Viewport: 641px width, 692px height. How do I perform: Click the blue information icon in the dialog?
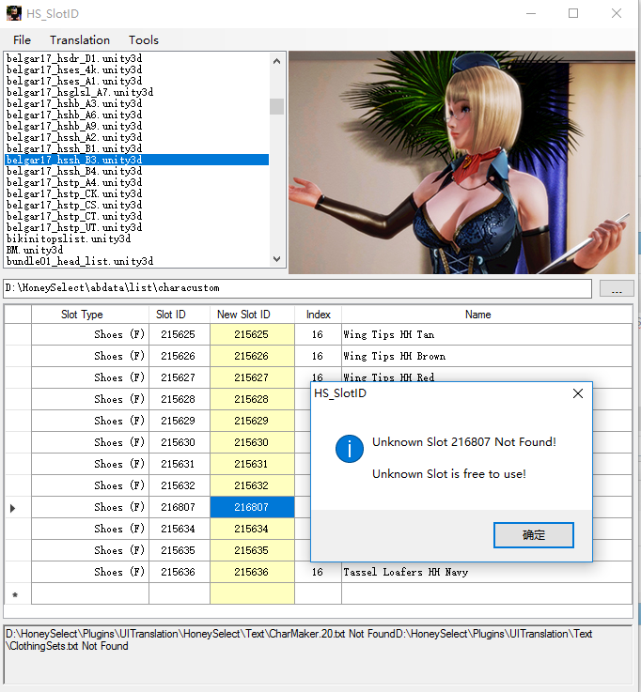(x=349, y=449)
